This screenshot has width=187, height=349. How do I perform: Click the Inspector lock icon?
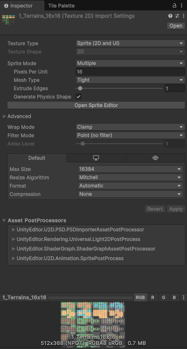[x=175, y=5]
